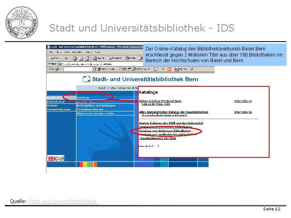Click the Forward arrow in browser toolbar
Image resolution: width=291 pixels, height=218 pixels.
(x=66, y=58)
